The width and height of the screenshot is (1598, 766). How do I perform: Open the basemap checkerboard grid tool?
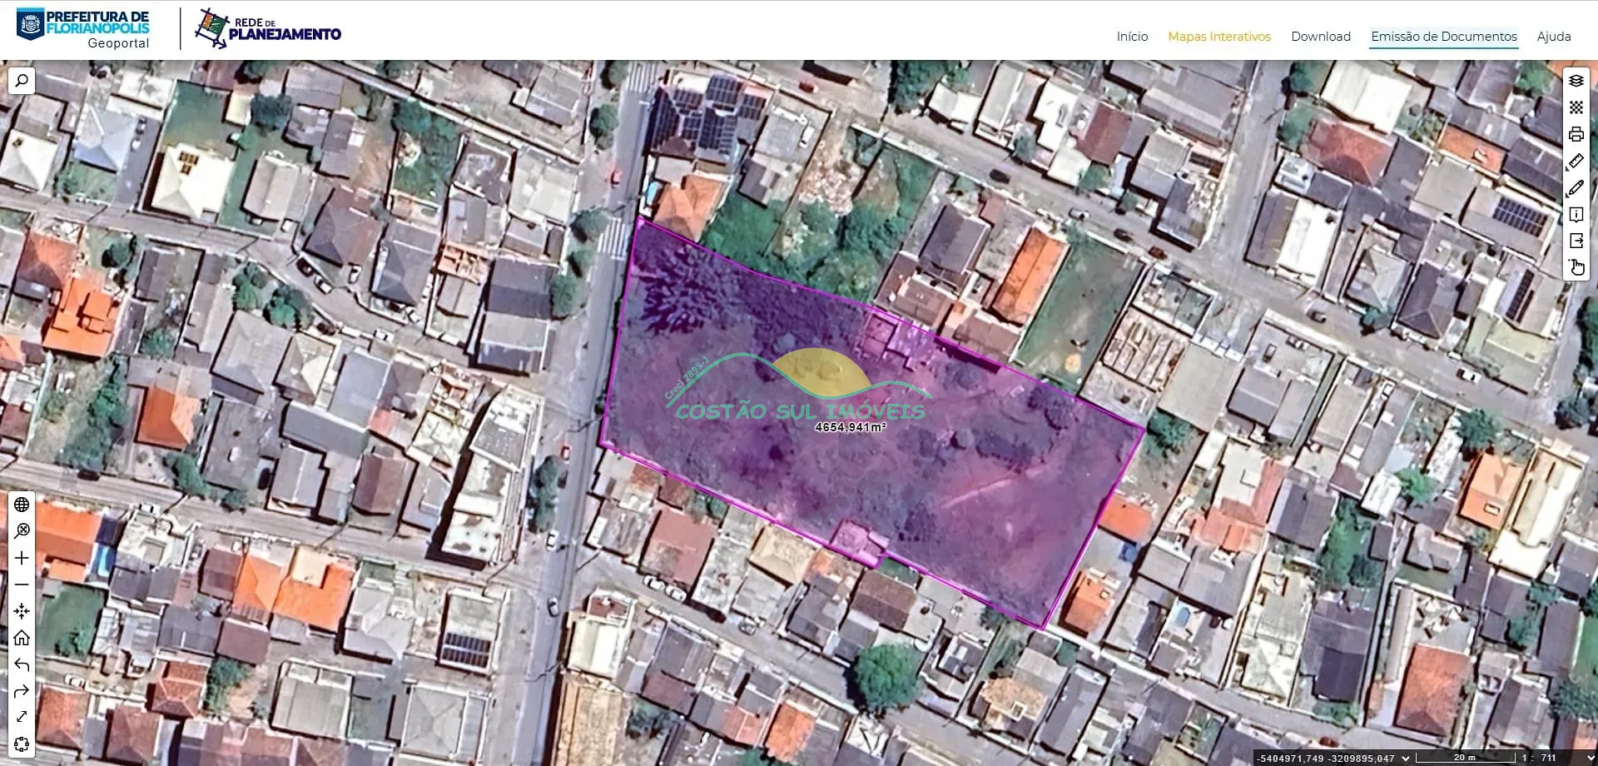1576,107
